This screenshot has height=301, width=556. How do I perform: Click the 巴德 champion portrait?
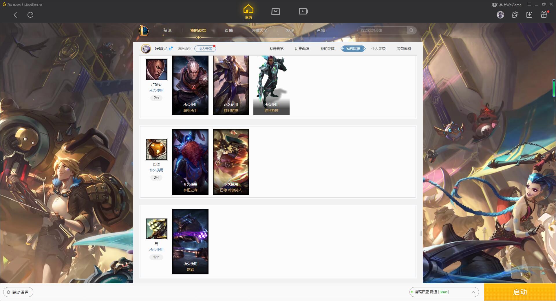pos(156,149)
